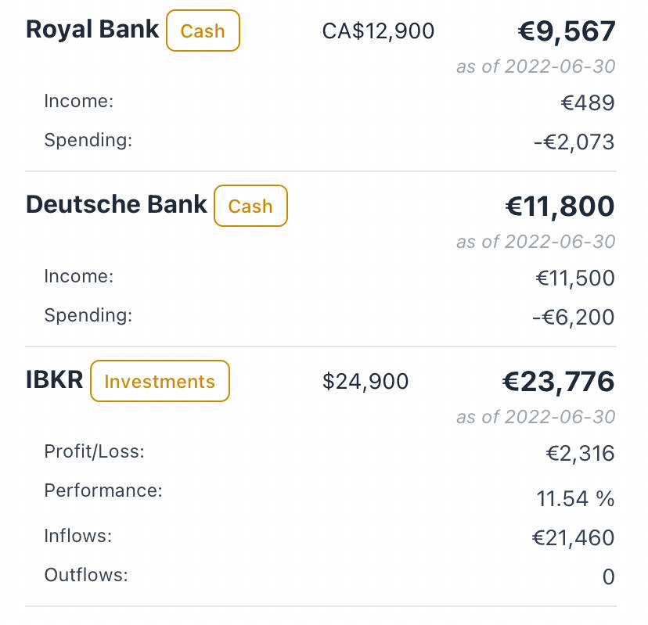Viewport: 648px width, 625px height.
Task: Click the Outflows label under IBKR
Action: [x=85, y=575]
